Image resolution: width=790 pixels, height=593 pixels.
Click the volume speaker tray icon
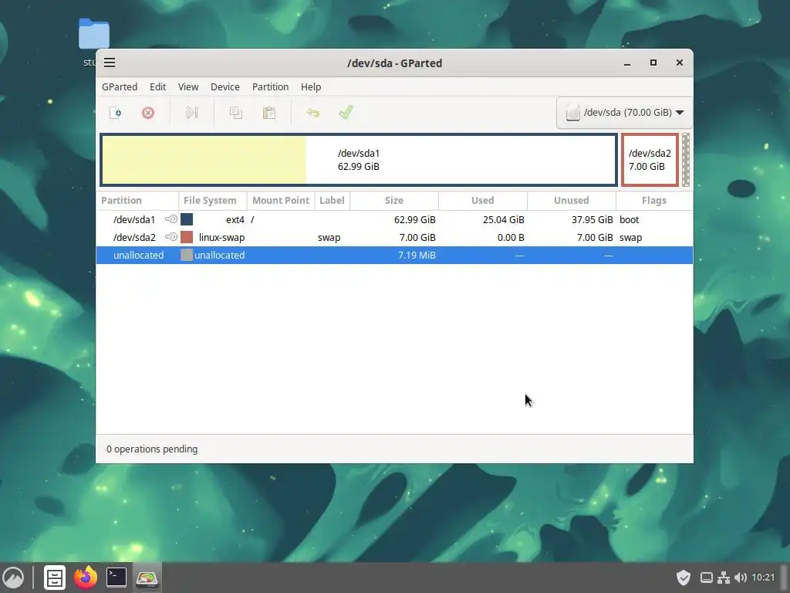pos(740,578)
